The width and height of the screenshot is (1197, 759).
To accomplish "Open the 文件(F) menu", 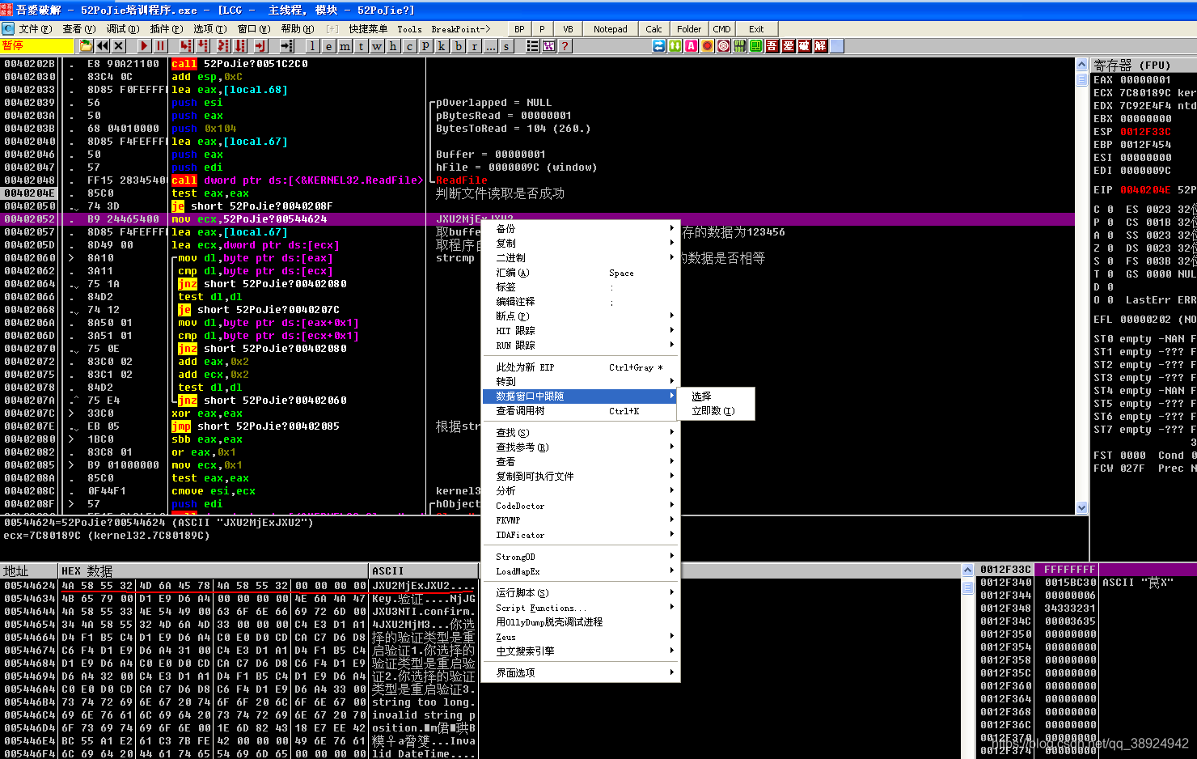I will [x=35, y=28].
